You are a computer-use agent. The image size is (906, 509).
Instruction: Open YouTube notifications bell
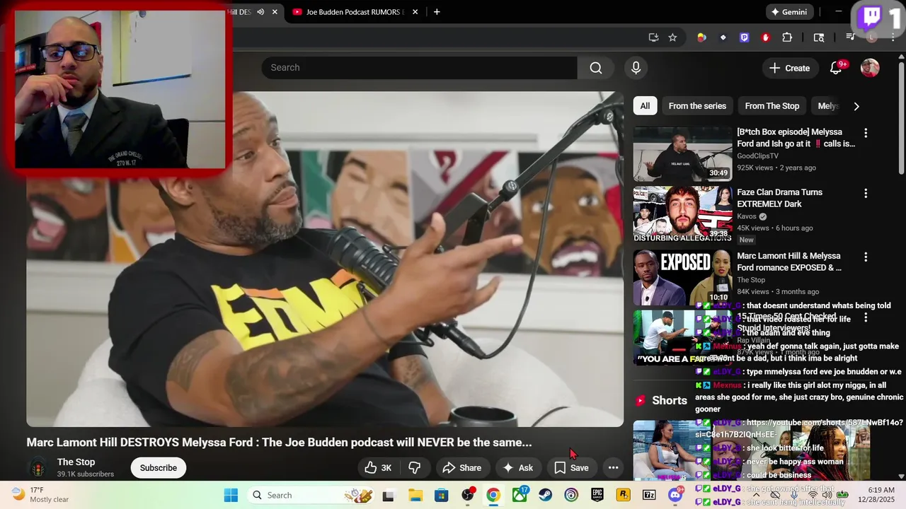click(836, 68)
